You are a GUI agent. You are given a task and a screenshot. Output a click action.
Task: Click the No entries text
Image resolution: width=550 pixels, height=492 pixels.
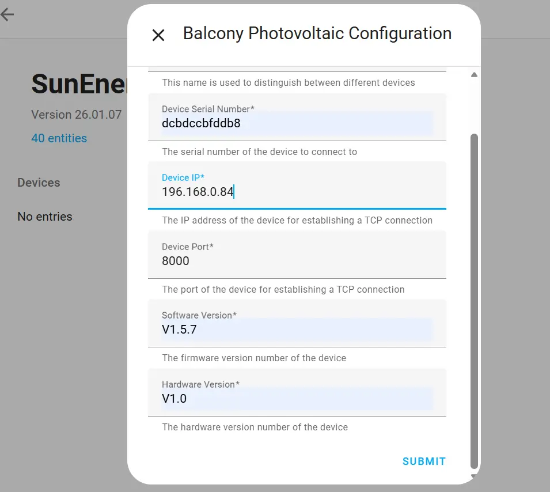pyautogui.click(x=45, y=217)
